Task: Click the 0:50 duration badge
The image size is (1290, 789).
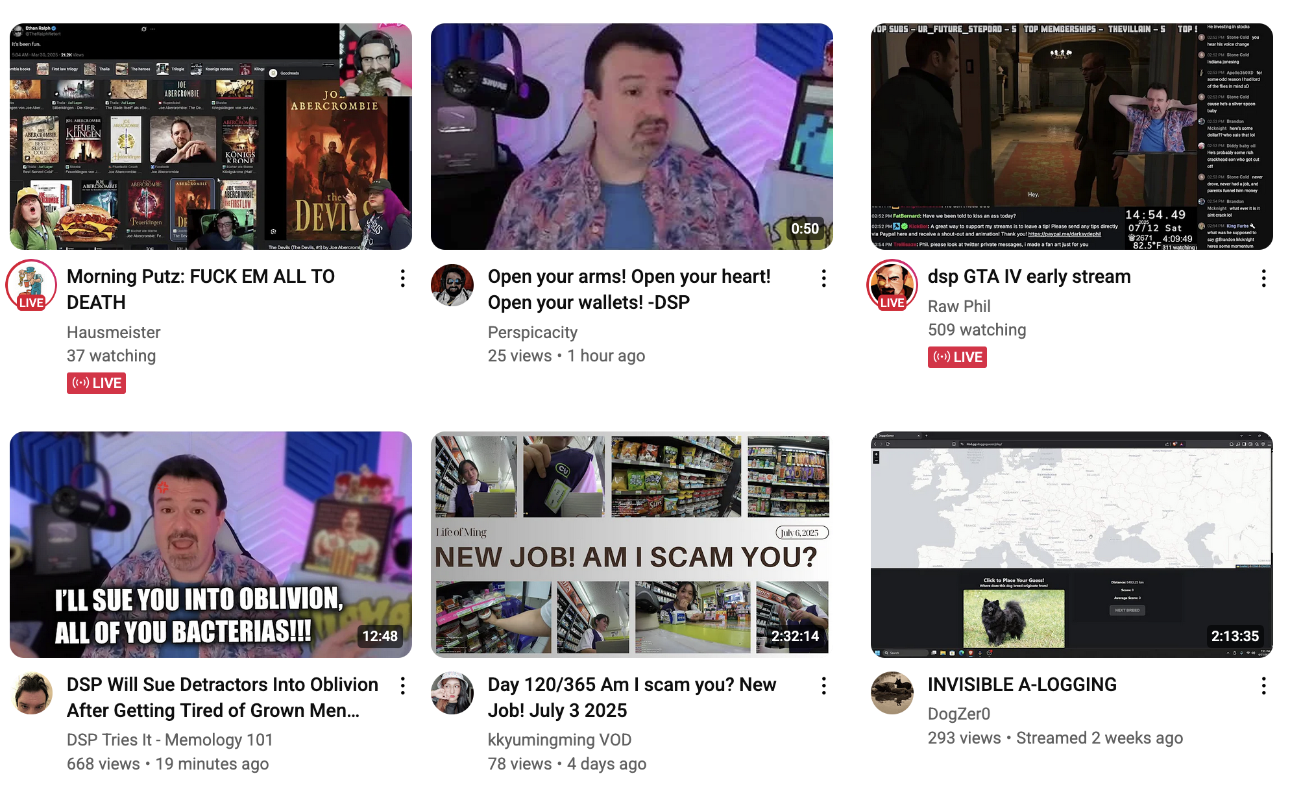Action: tap(805, 228)
